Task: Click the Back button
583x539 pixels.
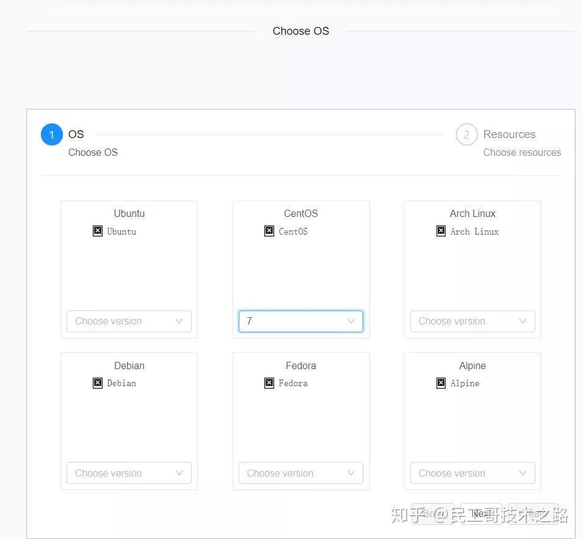Action: click(x=433, y=513)
